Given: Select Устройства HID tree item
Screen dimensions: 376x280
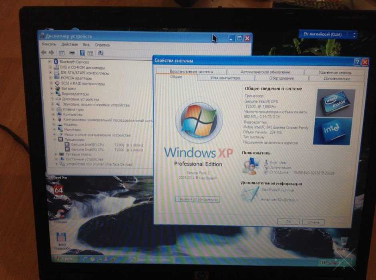Looking at the screenshot, I should [x=99, y=164].
